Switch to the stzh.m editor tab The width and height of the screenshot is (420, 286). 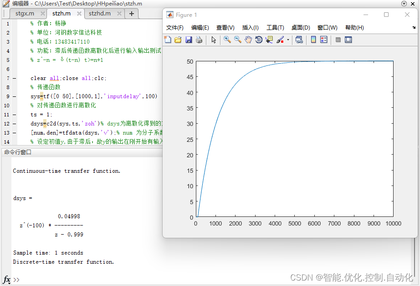click(61, 14)
